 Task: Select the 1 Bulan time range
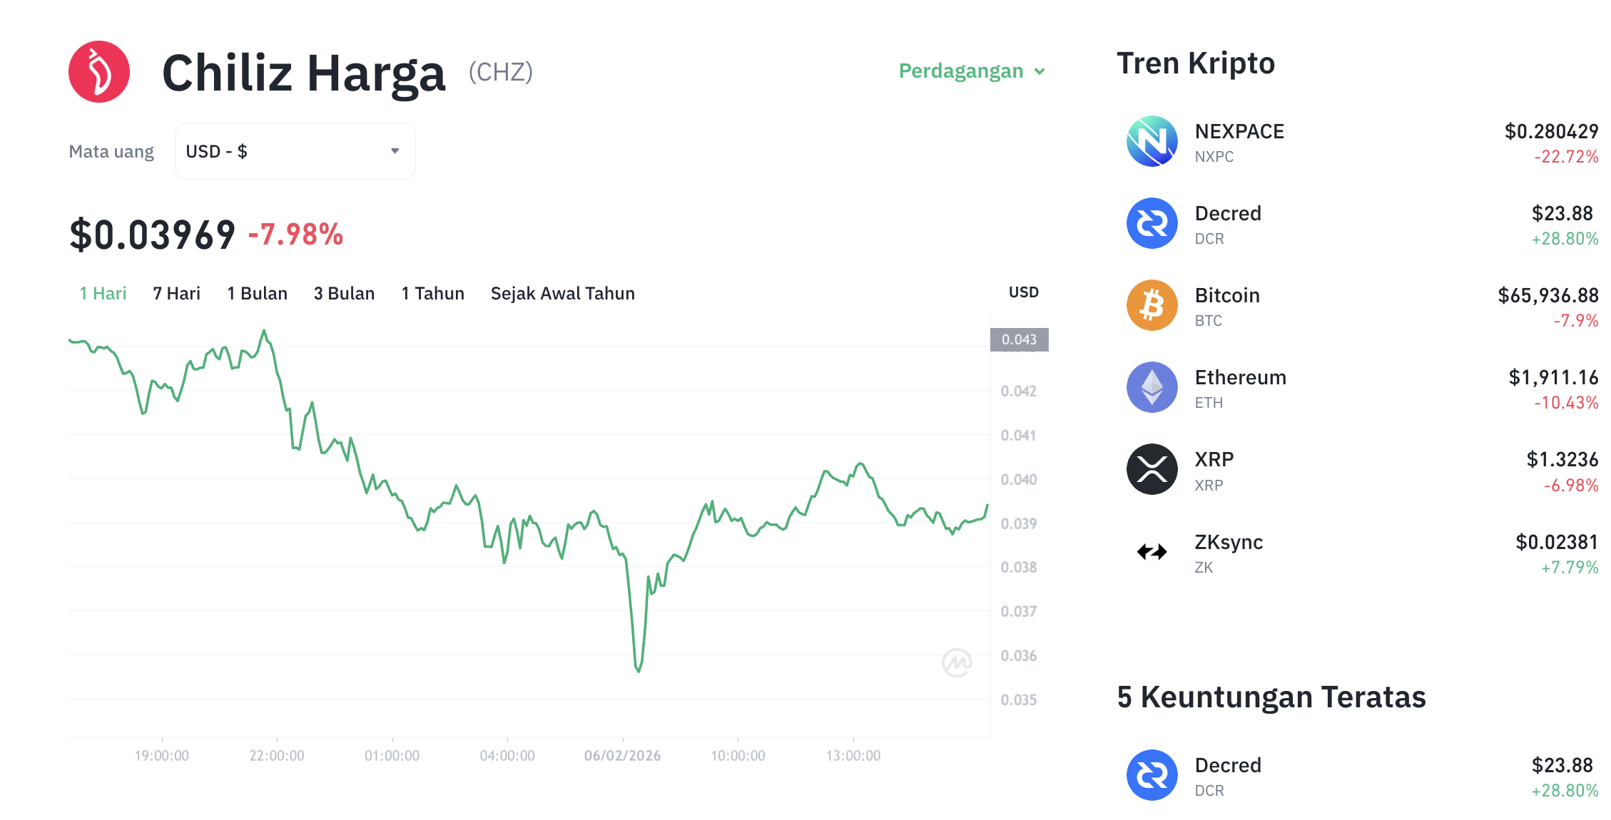[x=257, y=293]
